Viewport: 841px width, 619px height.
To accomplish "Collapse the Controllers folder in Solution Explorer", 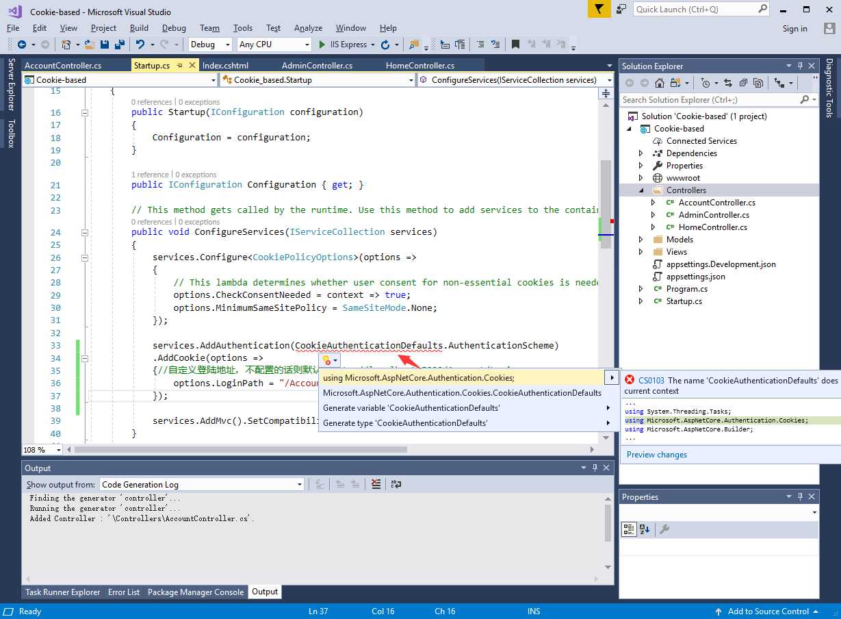I will pos(641,190).
